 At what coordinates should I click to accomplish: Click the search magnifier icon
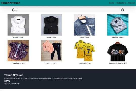tap(121, 10)
